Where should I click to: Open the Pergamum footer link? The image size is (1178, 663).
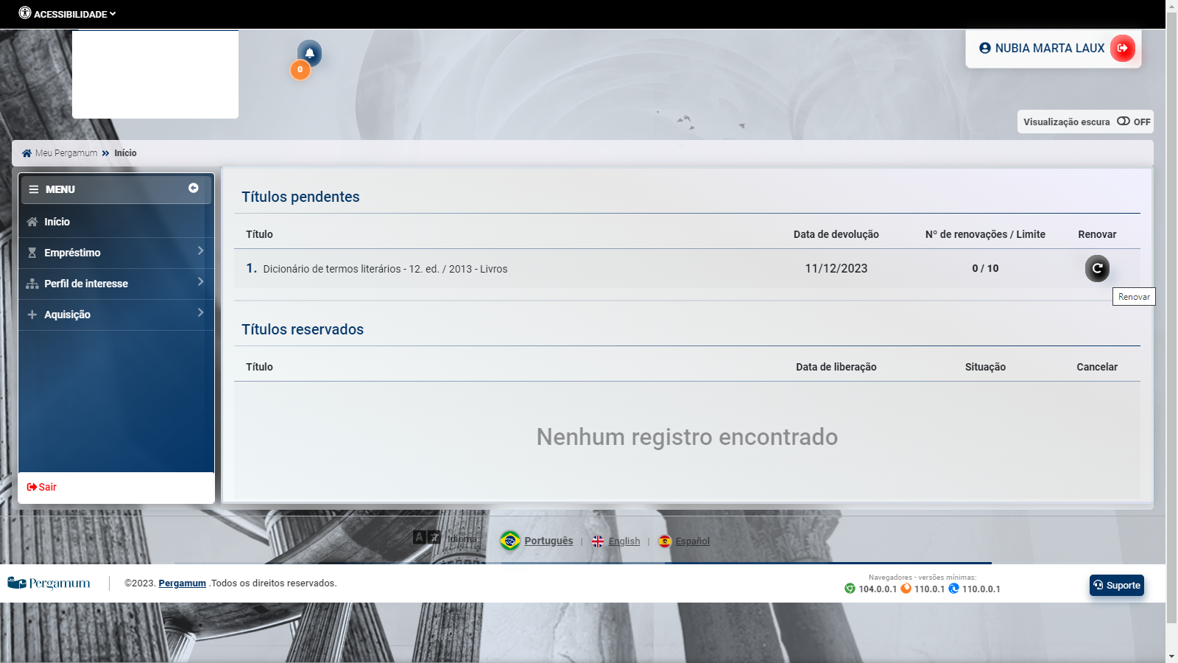click(182, 583)
